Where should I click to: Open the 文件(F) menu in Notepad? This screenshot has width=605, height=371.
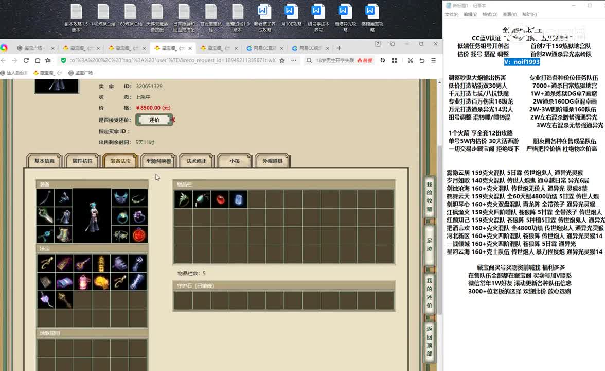(452, 14)
